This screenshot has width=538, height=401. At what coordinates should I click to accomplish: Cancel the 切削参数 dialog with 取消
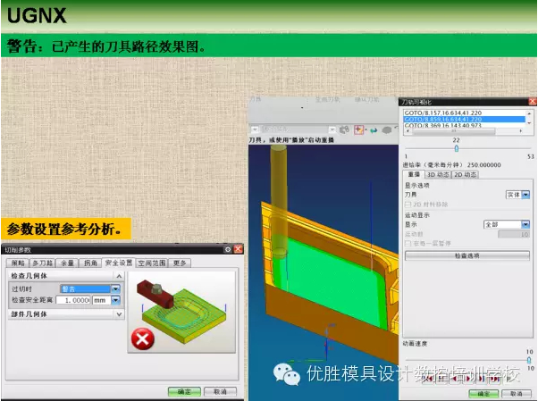click(x=220, y=391)
